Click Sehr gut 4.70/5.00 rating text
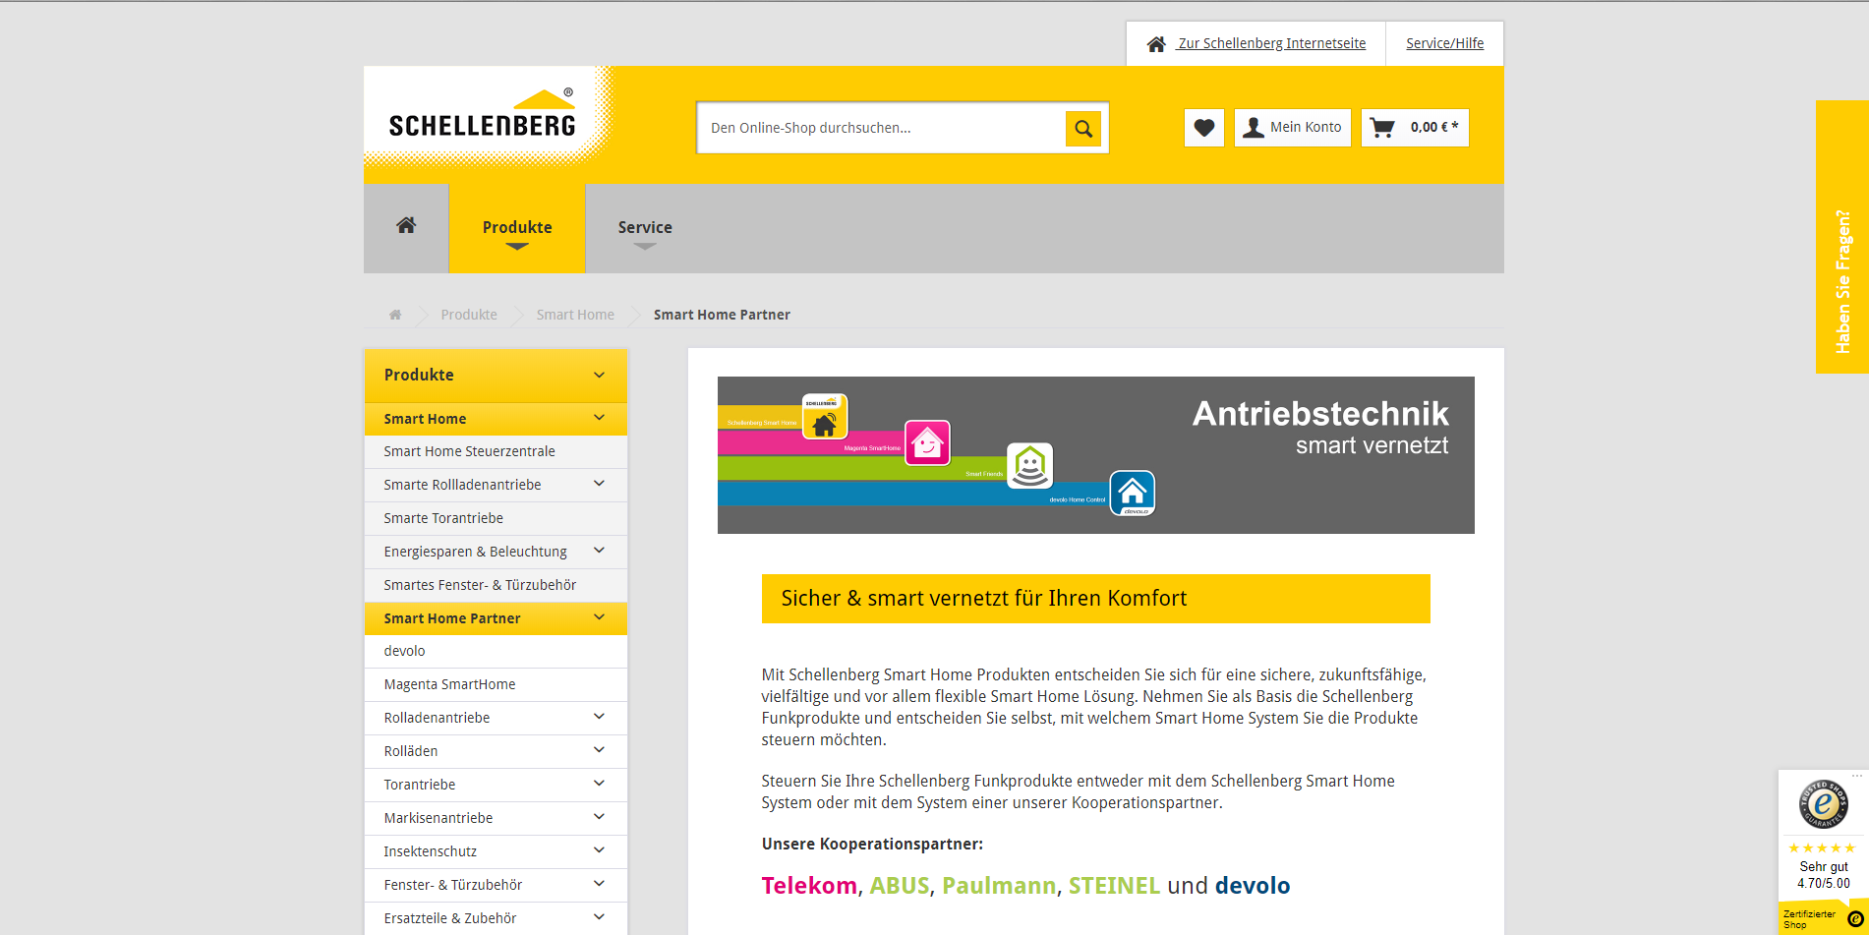This screenshot has width=1869, height=935. [x=1823, y=875]
